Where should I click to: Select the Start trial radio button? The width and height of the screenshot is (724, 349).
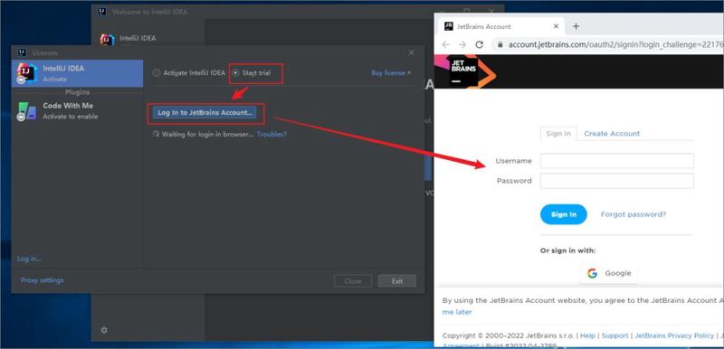236,73
